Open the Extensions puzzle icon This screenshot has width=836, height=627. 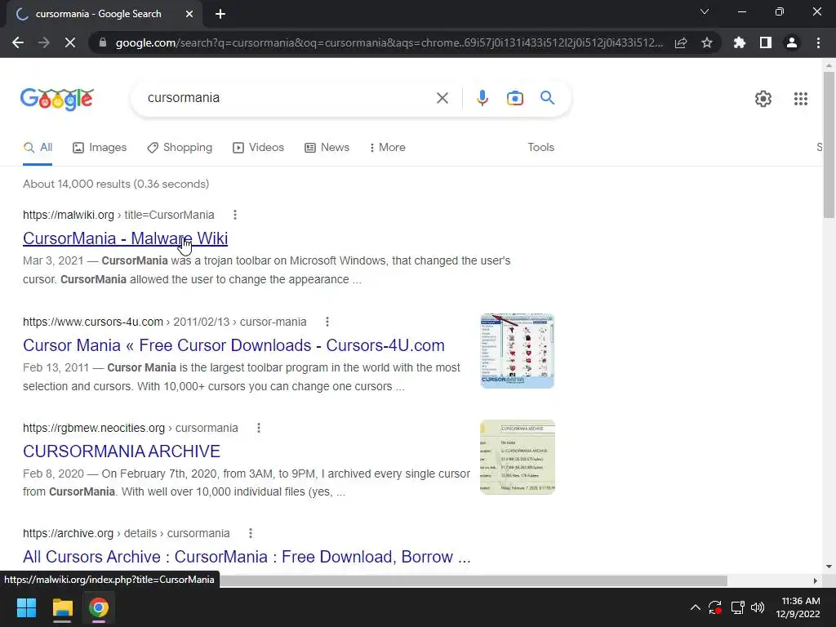[740, 42]
